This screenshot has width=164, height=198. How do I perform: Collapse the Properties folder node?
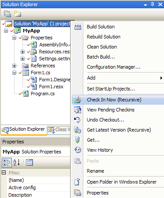click(x=14, y=38)
